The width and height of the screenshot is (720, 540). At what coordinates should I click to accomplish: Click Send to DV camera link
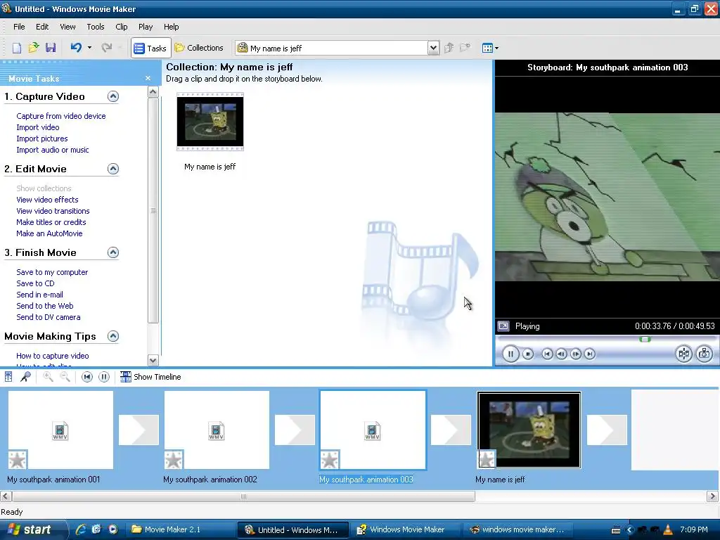click(49, 317)
